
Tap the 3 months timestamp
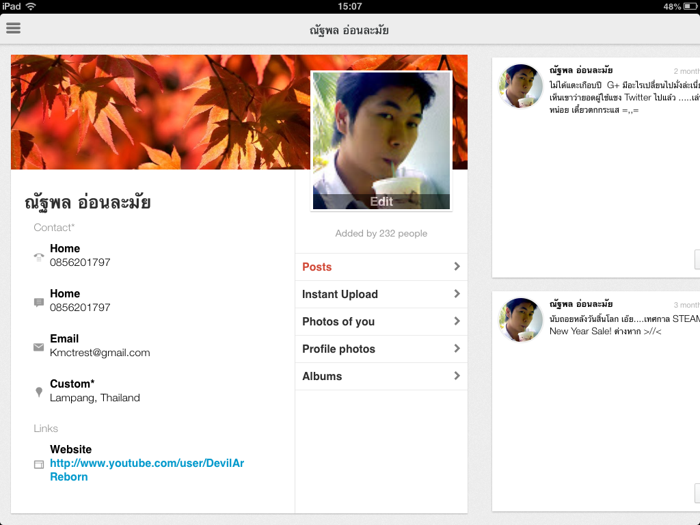pyautogui.click(x=686, y=305)
